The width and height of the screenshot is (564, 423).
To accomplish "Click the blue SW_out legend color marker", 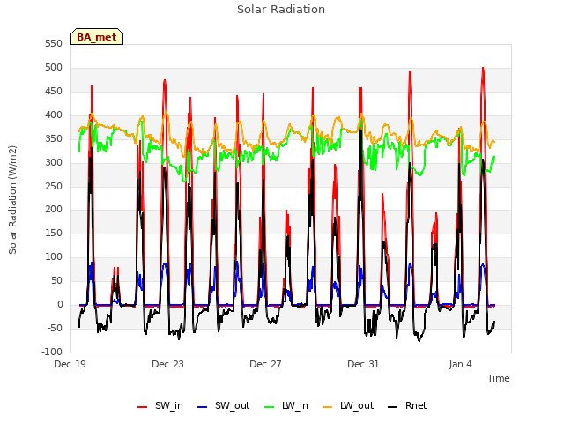I will (203, 407).
